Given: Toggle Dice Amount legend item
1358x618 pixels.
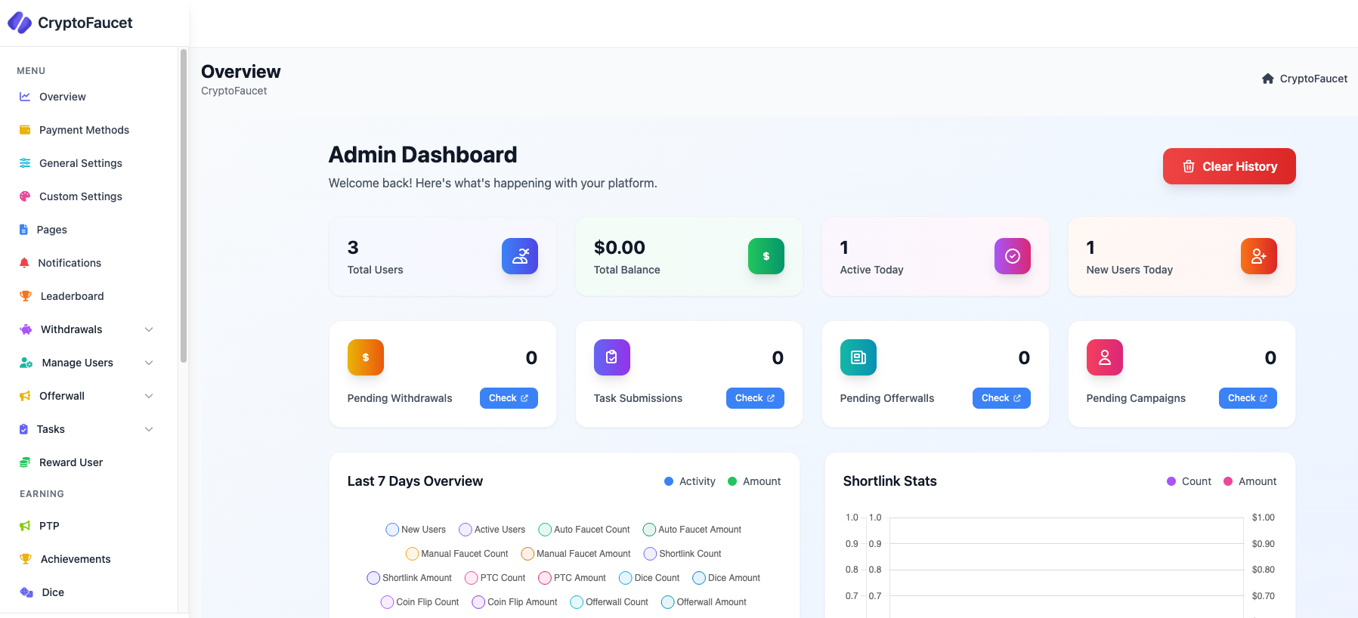Looking at the screenshot, I should tap(726, 578).
